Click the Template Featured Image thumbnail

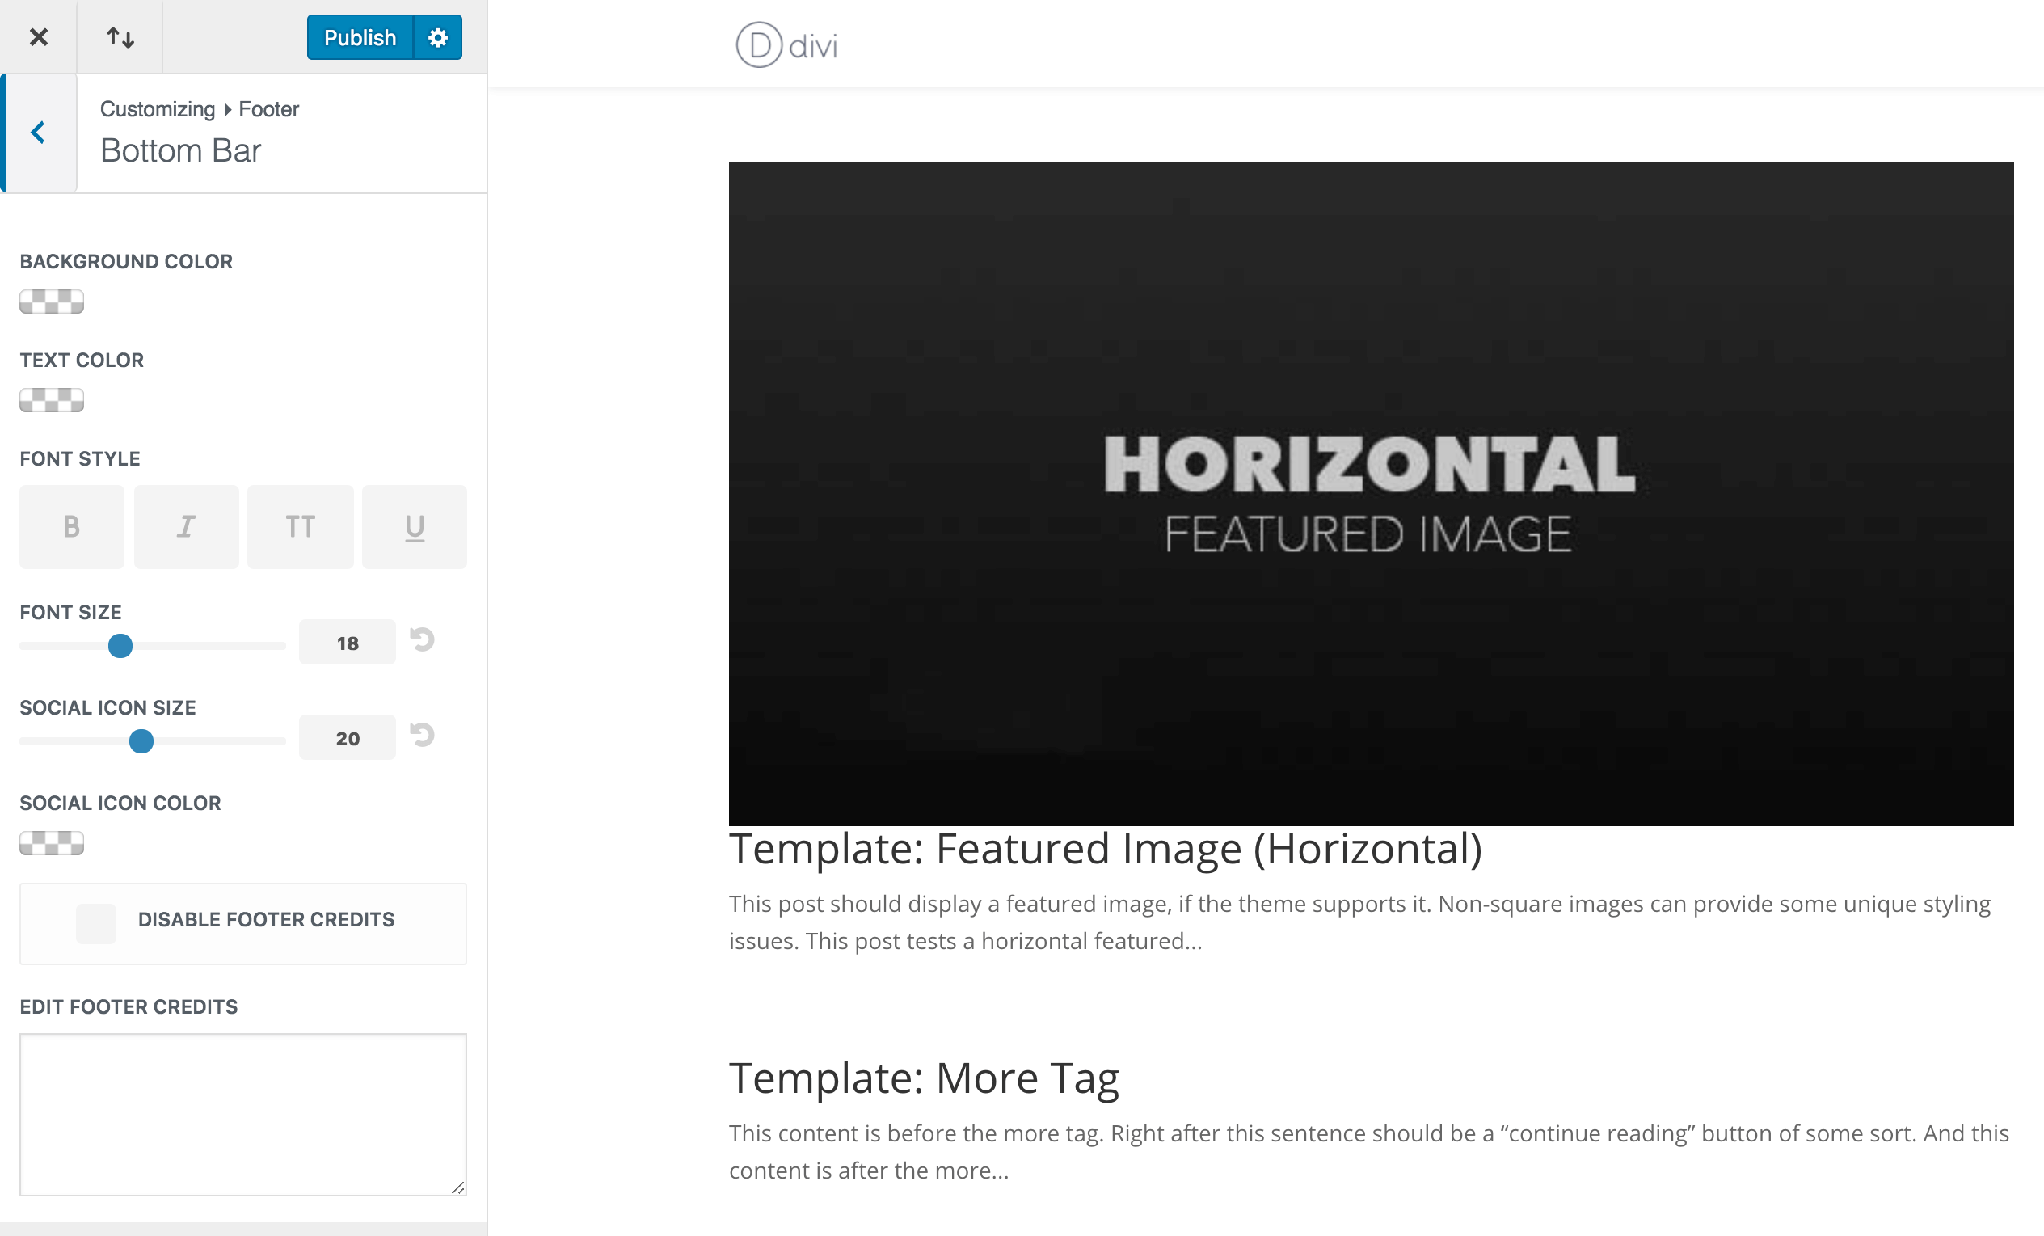click(1371, 492)
